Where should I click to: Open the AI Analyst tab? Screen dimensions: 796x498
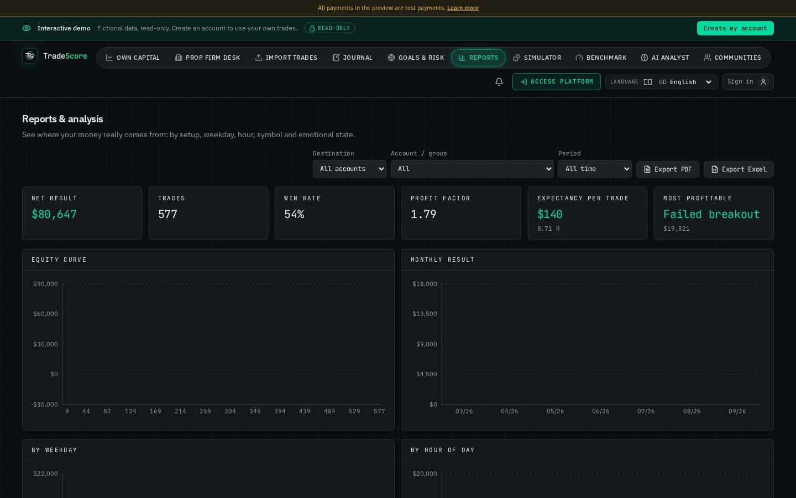tap(665, 58)
